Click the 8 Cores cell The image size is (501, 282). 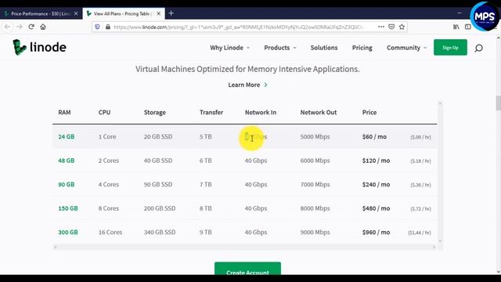coord(108,208)
